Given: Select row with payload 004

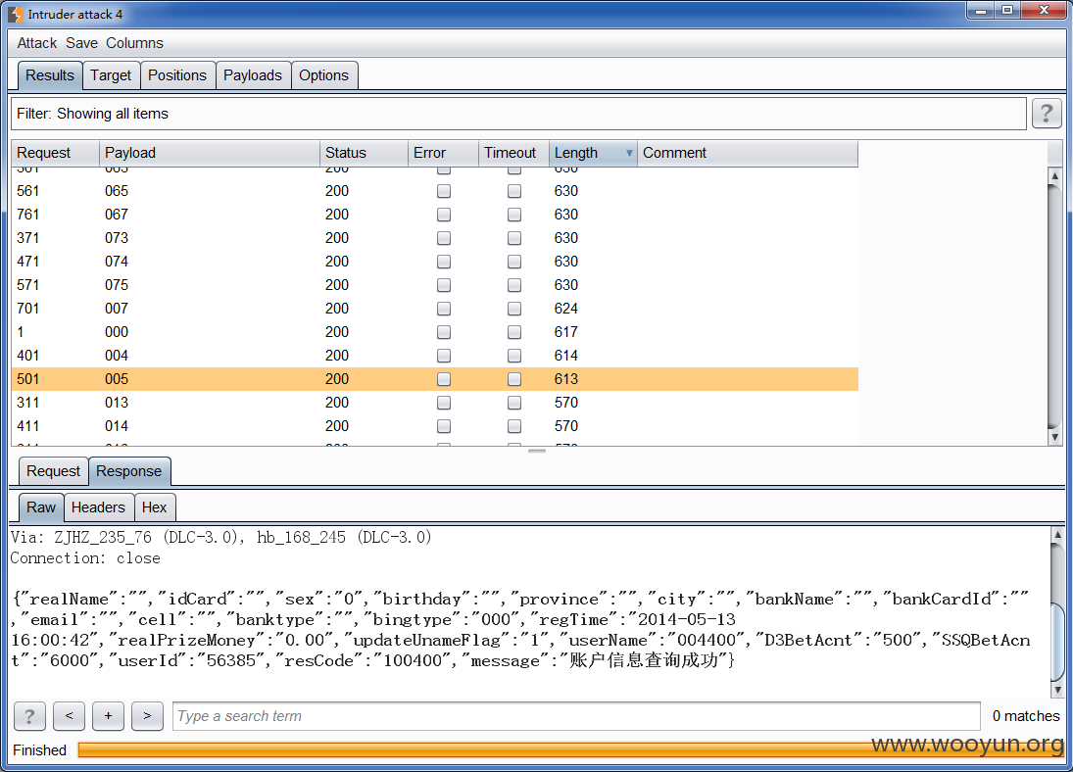Looking at the screenshot, I should tap(434, 356).
